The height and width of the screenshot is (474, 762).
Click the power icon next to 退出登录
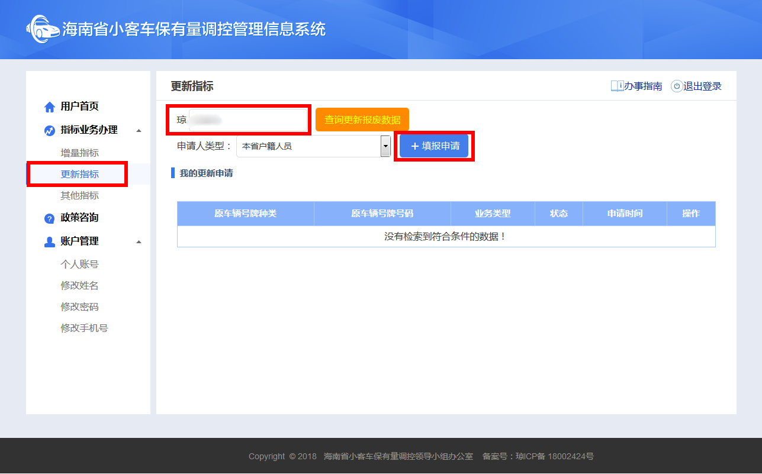[676, 86]
